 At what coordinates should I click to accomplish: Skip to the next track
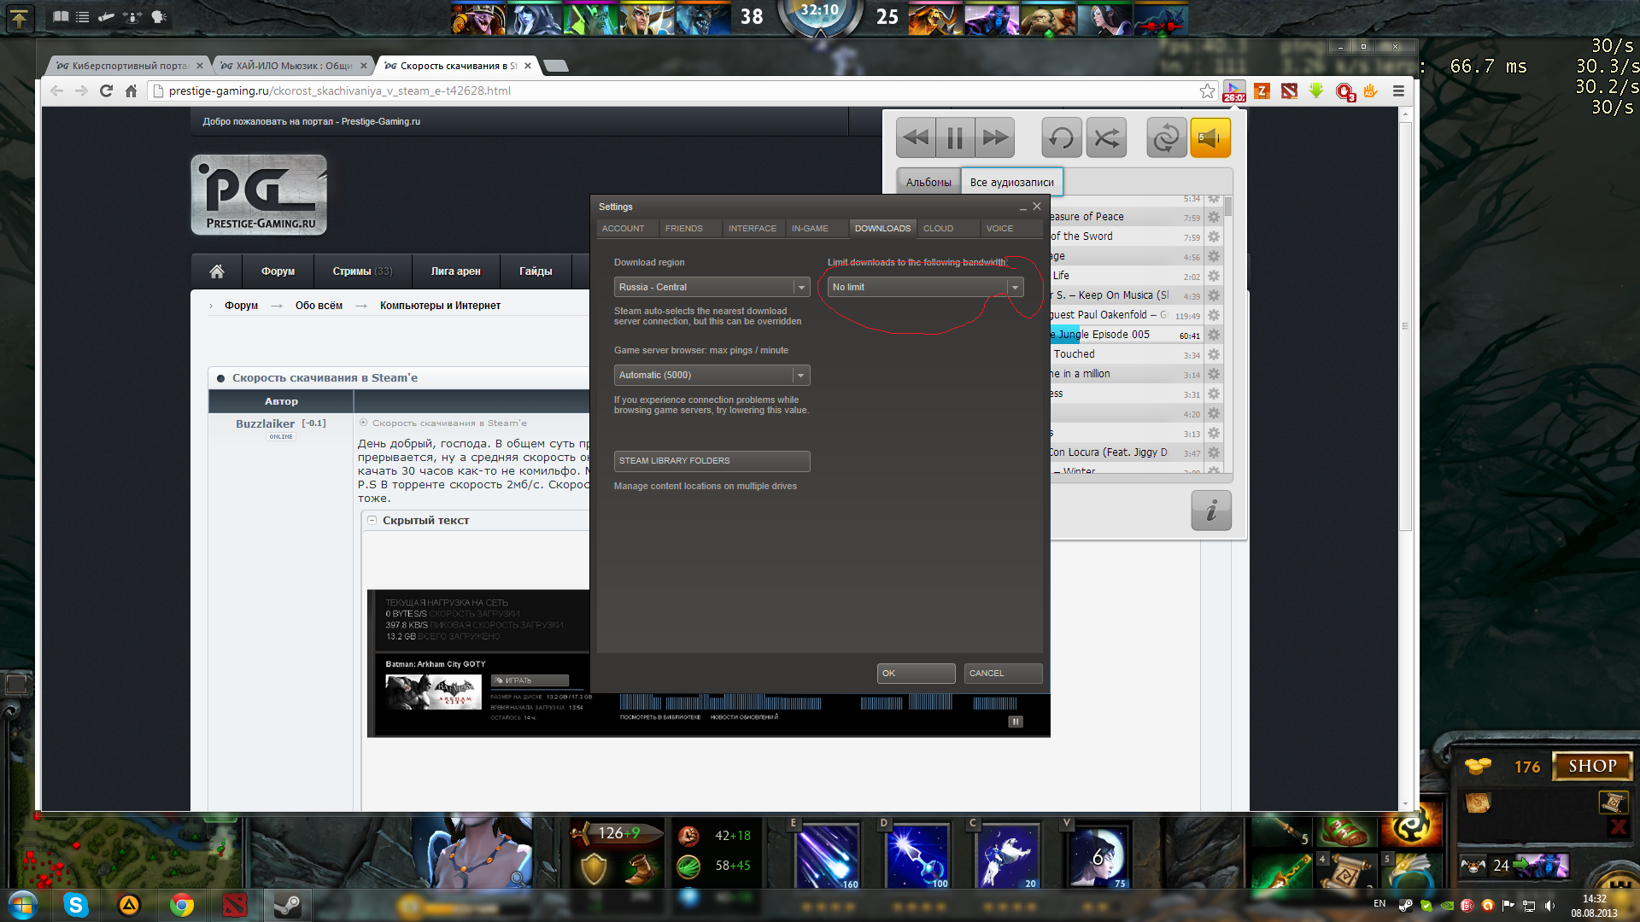point(995,137)
